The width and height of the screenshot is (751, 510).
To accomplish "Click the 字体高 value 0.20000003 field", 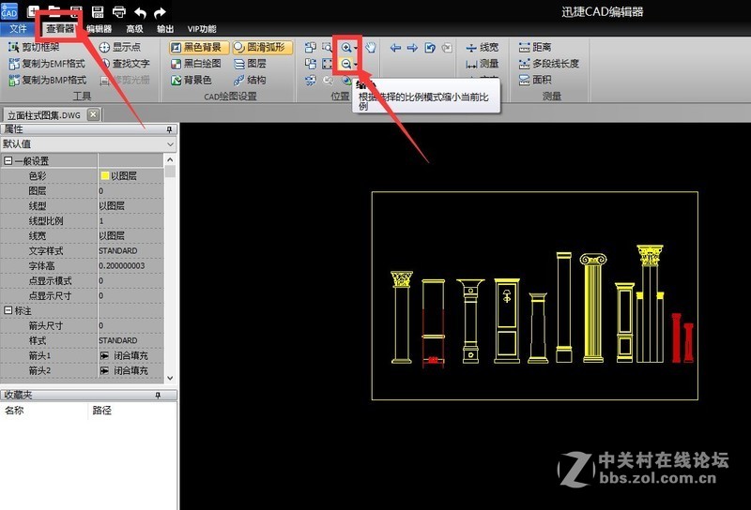I will (x=130, y=265).
